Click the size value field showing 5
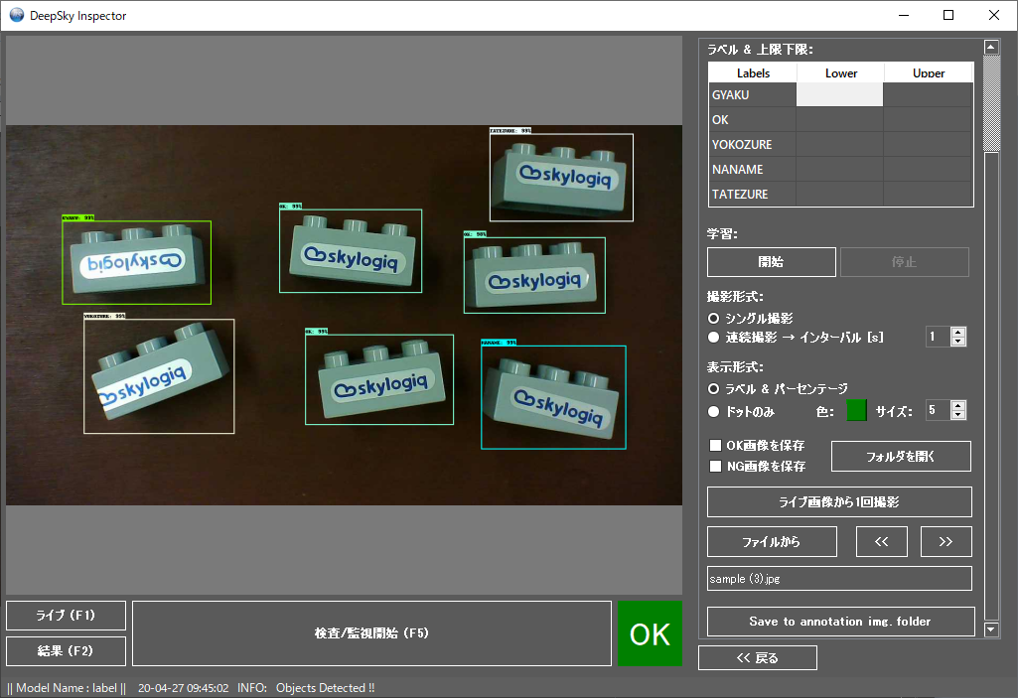Screen dimensions: 1018x698 (x=939, y=410)
